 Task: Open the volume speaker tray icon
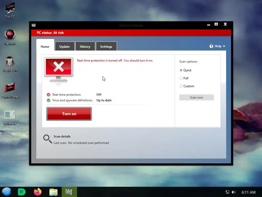(234, 192)
